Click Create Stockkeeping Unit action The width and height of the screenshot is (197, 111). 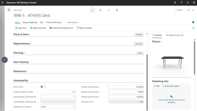click(x=61, y=28)
